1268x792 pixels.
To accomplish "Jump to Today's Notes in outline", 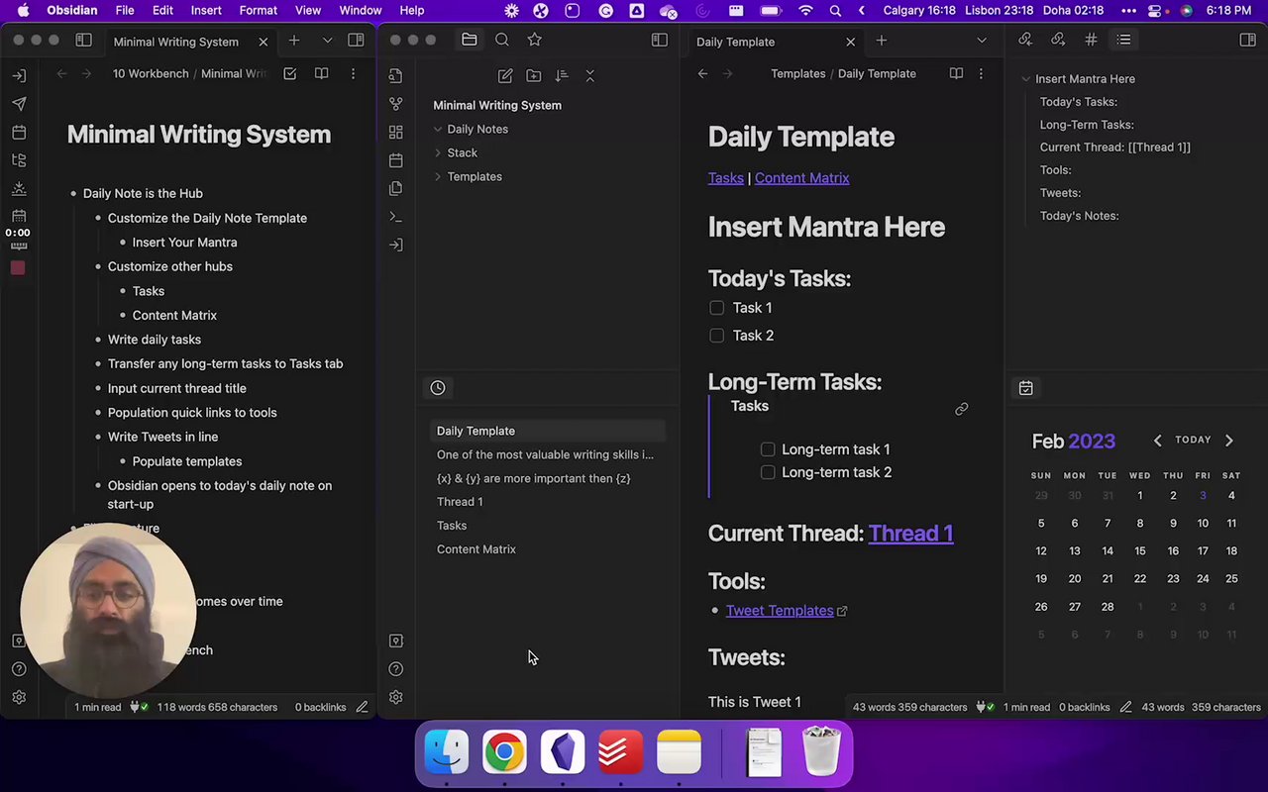I will [1079, 216].
